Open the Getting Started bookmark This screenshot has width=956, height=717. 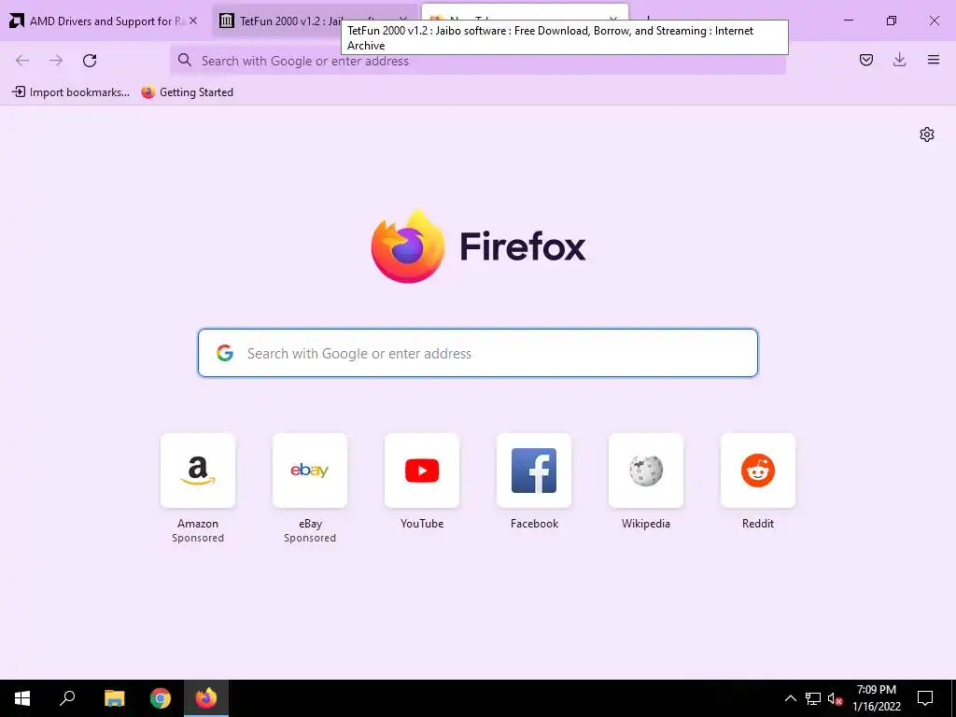pyautogui.click(x=187, y=92)
